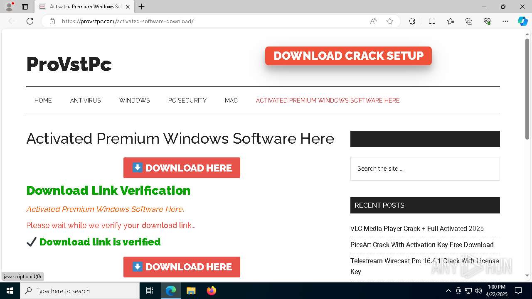Open the HOME menu item
Screen dimensions: 532x299
43,100
